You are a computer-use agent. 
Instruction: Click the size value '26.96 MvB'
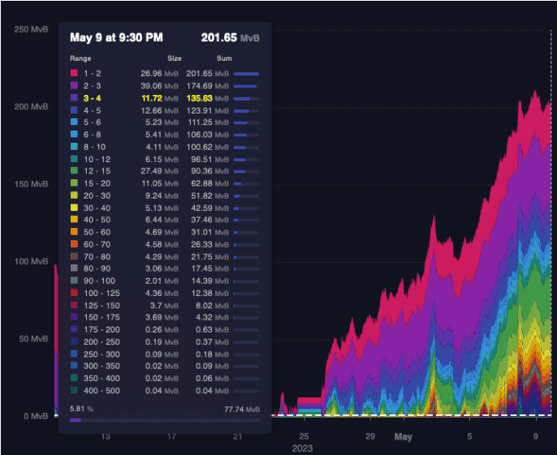point(159,74)
